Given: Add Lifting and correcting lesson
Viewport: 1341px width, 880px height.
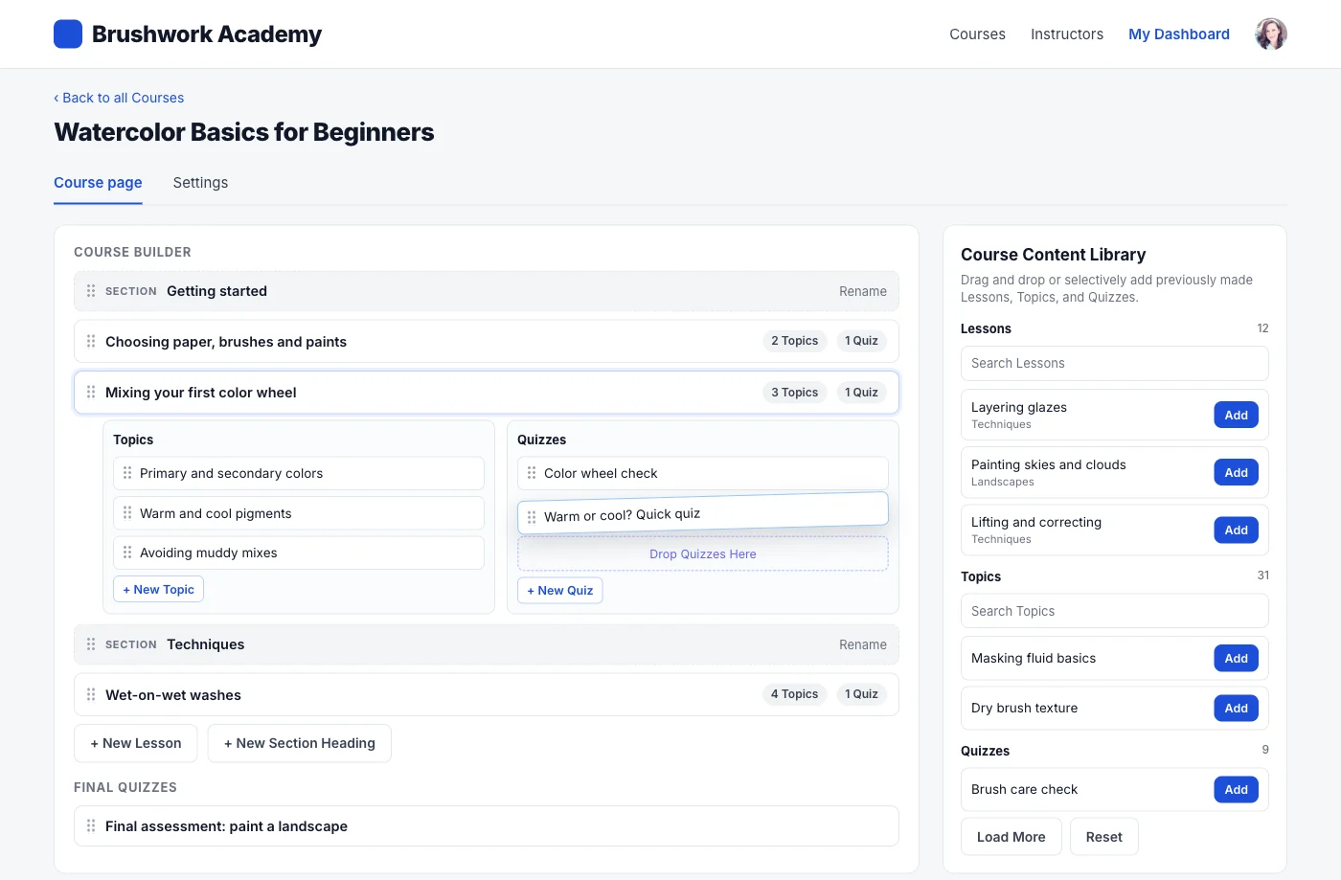Looking at the screenshot, I should coord(1236,530).
